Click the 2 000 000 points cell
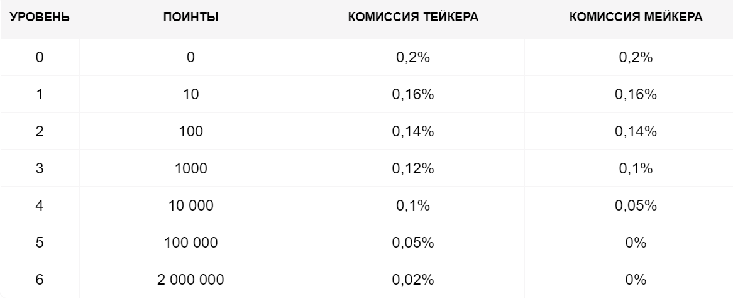Viewport: 733px width, 301px height. (x=190, y=280)
